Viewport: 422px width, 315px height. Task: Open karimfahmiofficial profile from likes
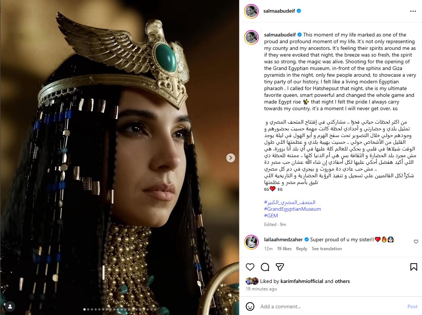[302, 281]
